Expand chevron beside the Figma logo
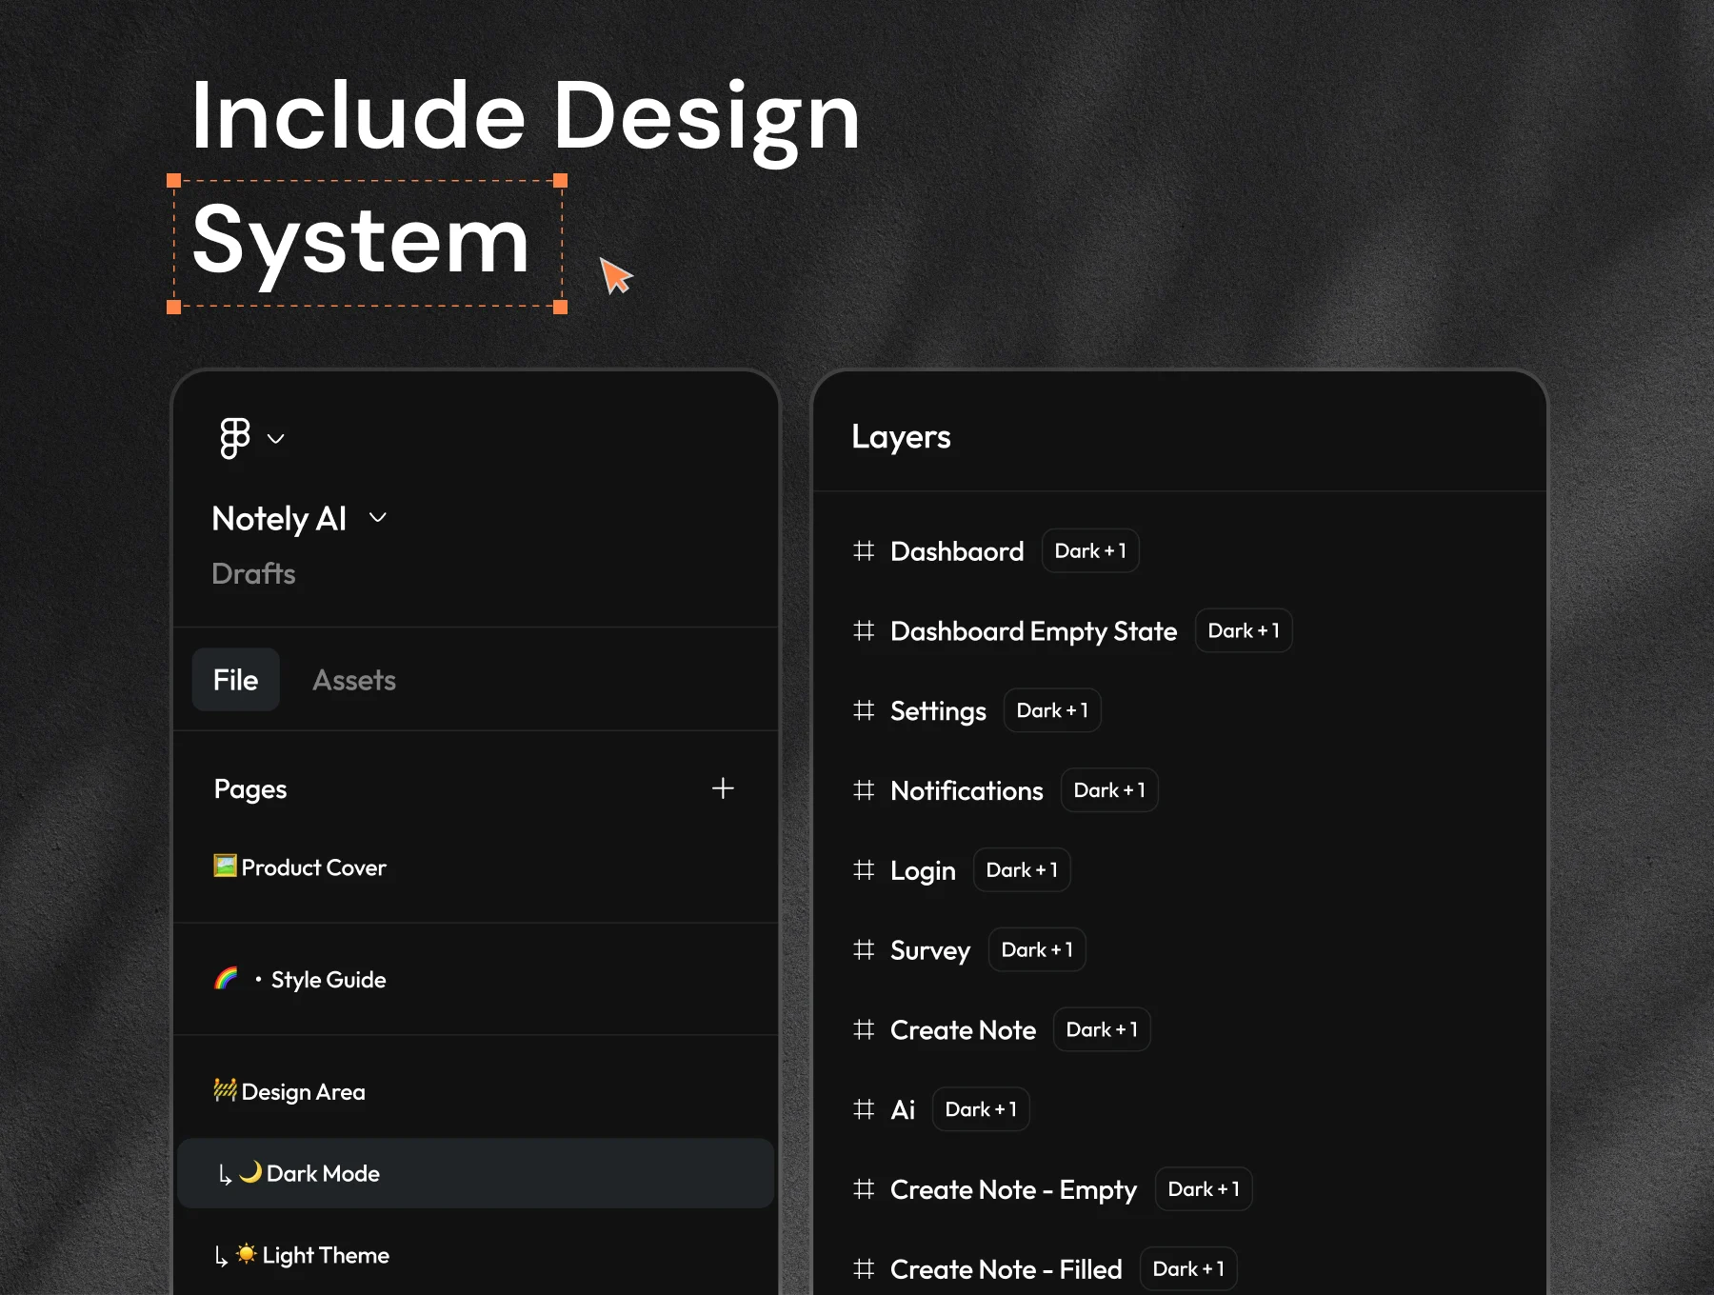 click(276, 439)
